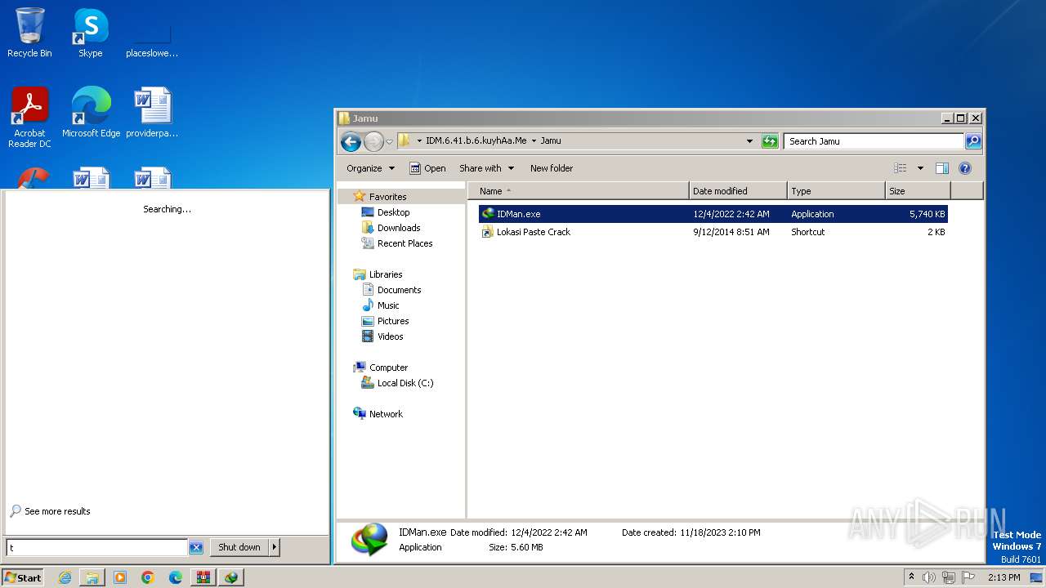Image resolution: width=1046 pixels, height=588 pixels.
Task: Show hidden tray icons arrow
Action: pyautogui.click(x=911, y=577)
